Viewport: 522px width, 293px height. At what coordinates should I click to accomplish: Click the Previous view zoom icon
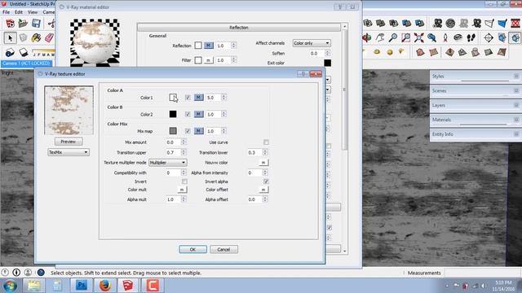tap(431, 38)
